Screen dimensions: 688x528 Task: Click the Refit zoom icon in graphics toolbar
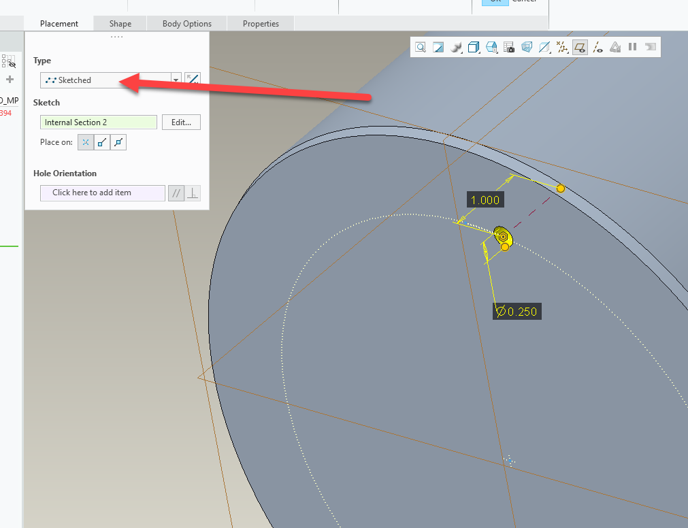coord(421,47)
